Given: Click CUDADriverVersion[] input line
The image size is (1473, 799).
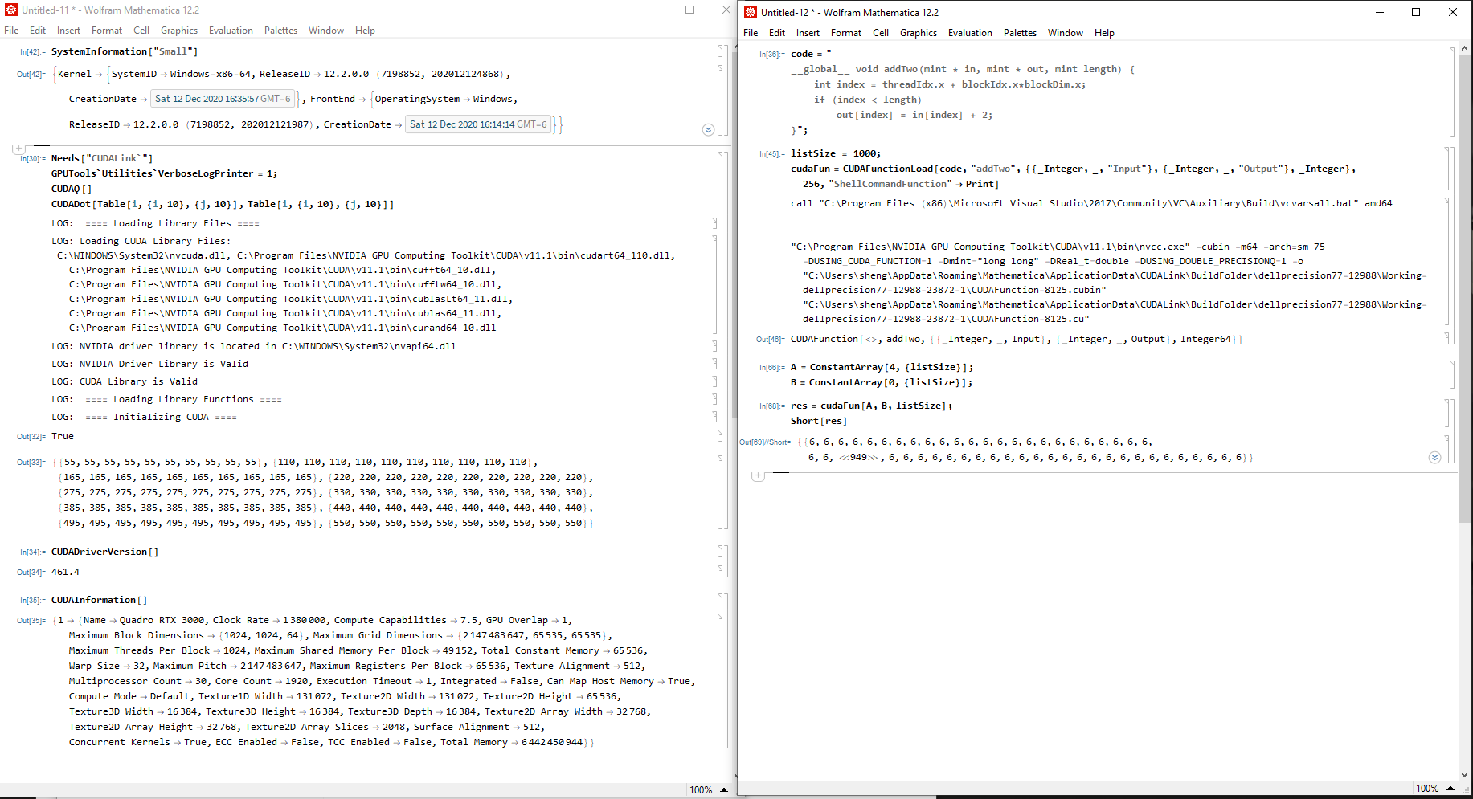Looking at the screenshot, I should 105,552.
